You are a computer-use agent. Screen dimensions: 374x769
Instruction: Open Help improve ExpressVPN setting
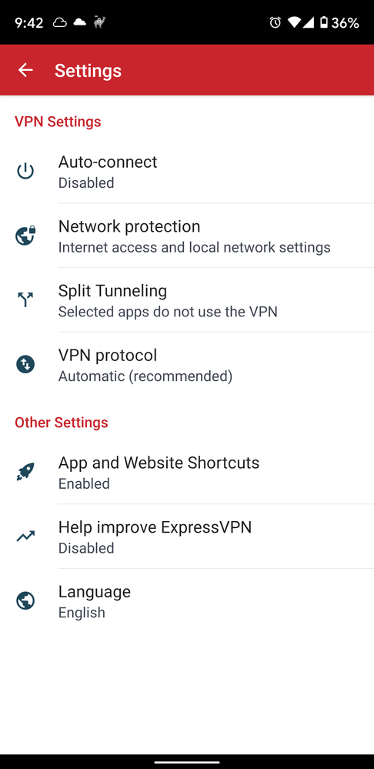point(187,536)
